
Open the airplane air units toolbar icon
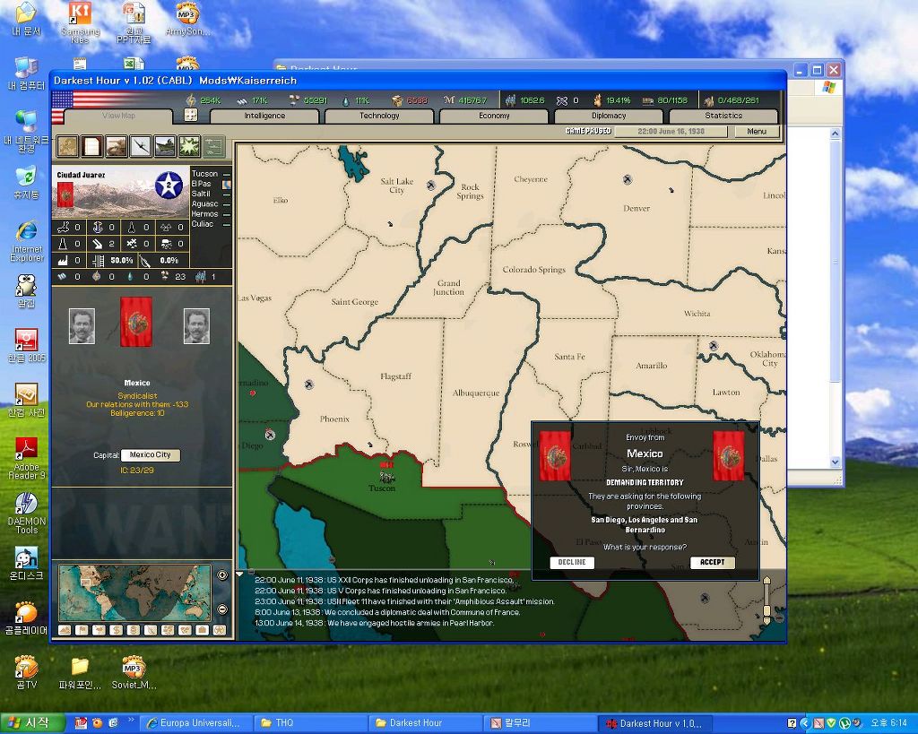click(x=141, y=146)
